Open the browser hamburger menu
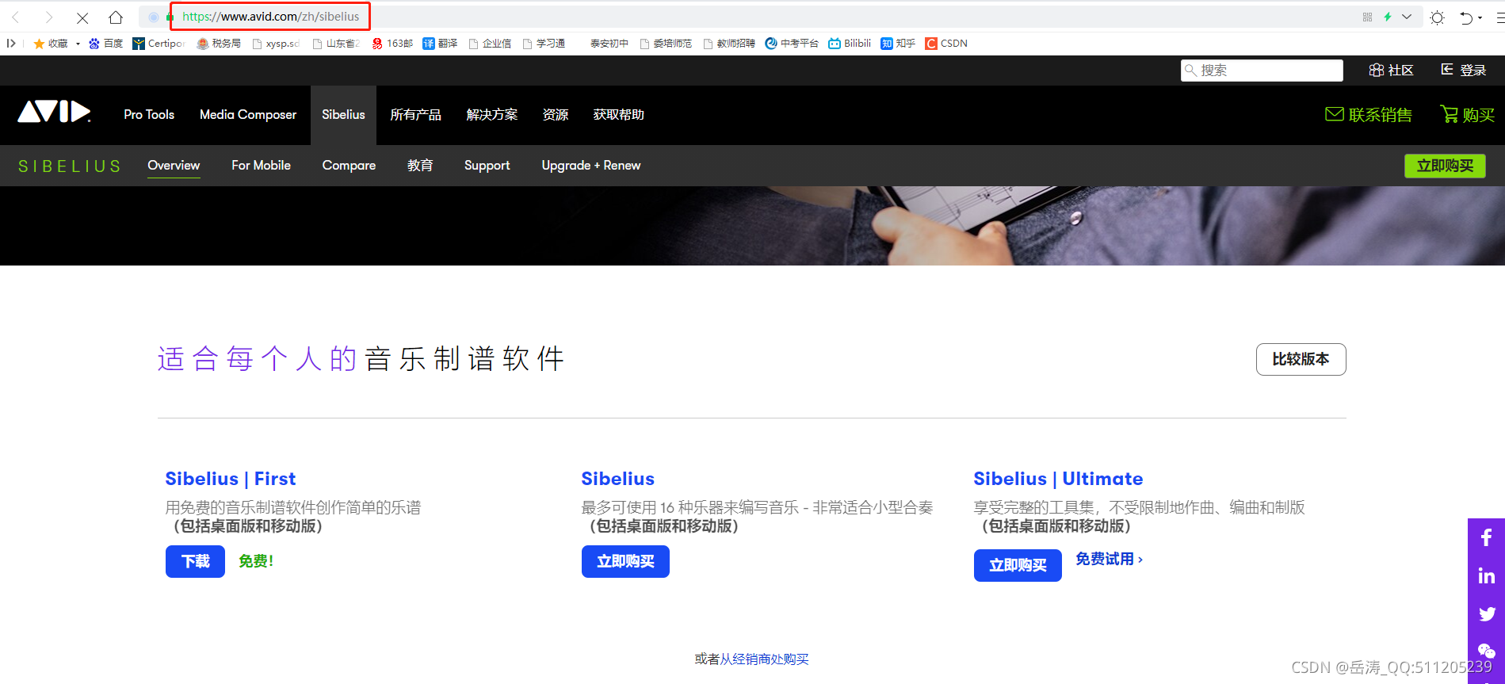The width and height of the screenshot is (1505, 684). pos(1499,17)
